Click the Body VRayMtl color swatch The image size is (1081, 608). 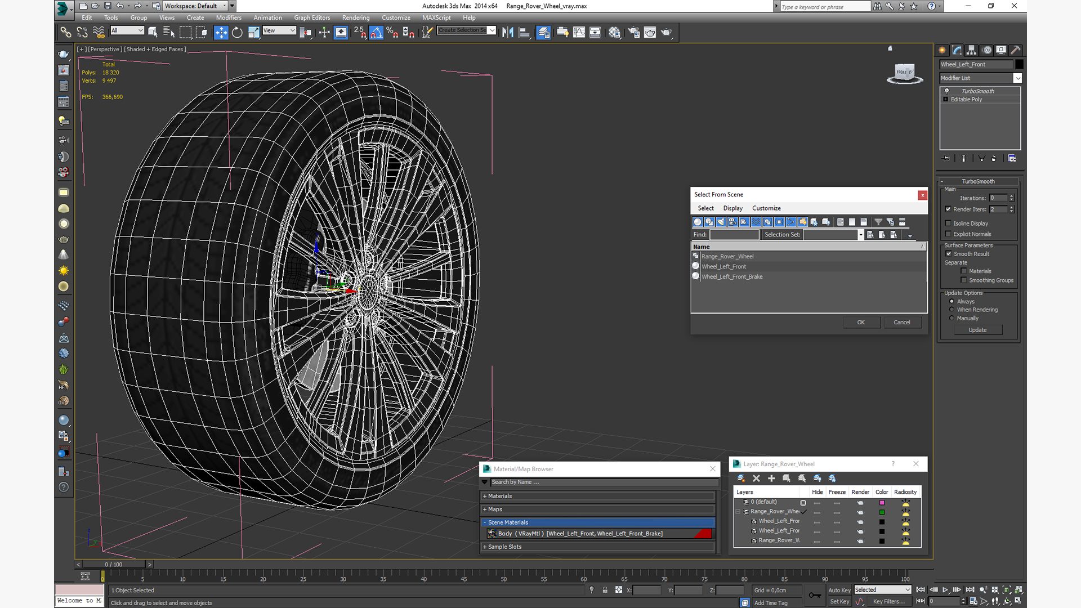(704, 534)
